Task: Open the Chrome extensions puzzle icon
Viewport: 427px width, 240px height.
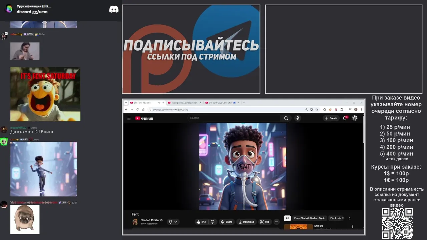Action: coord(342,109)
